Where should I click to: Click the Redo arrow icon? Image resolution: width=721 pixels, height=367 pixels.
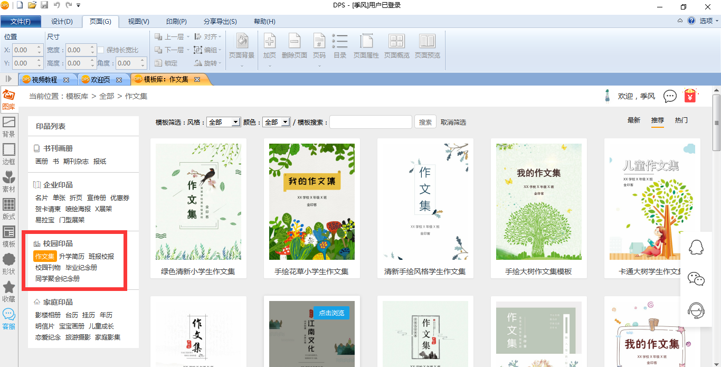(69, 5)
